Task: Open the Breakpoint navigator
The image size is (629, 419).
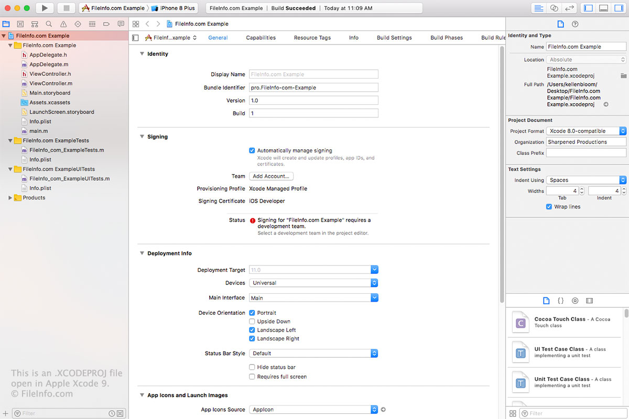Action: coord(106,24)
